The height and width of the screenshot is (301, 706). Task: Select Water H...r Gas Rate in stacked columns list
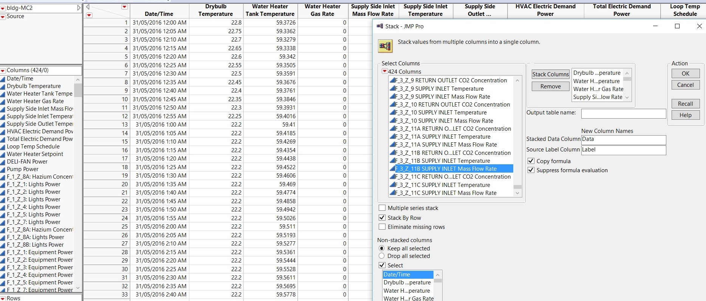(x=598, y=89)
